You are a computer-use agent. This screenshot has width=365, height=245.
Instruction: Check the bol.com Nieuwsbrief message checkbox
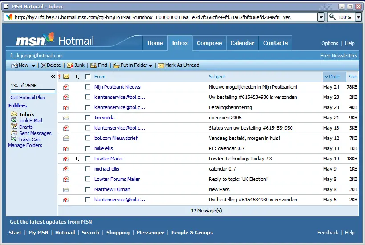tap(88, 138)
